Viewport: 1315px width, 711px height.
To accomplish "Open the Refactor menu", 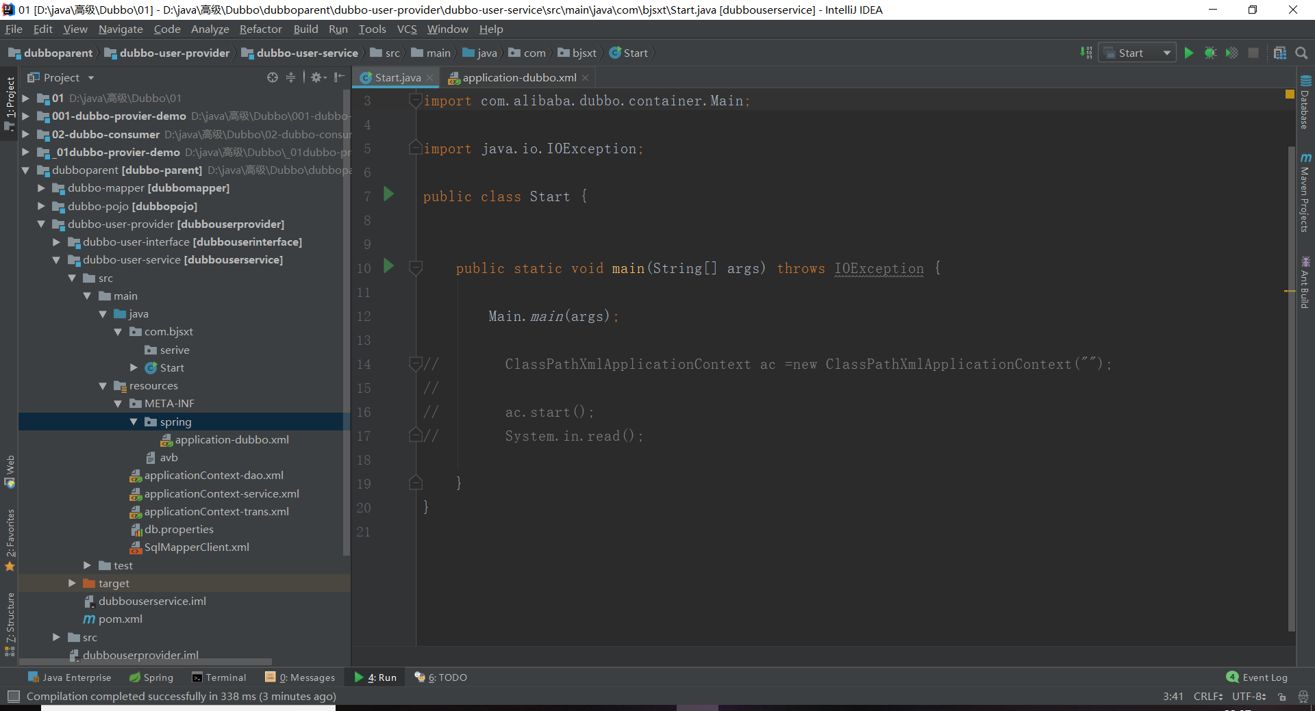I will click(x=260, y=29).
